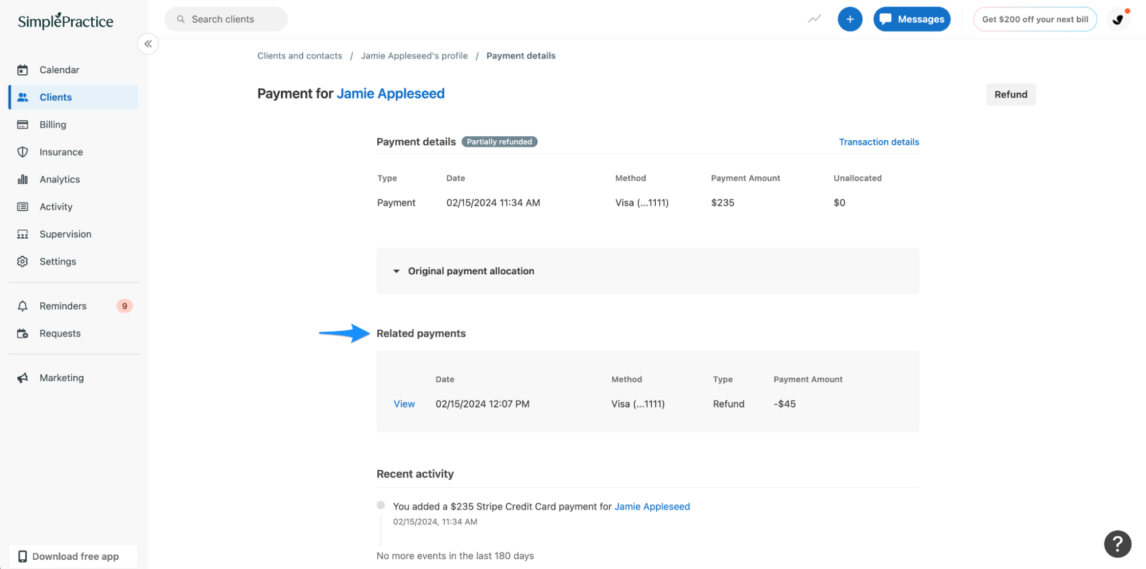
Task: Open Requests from sidebar
Action: click(73, 334)
